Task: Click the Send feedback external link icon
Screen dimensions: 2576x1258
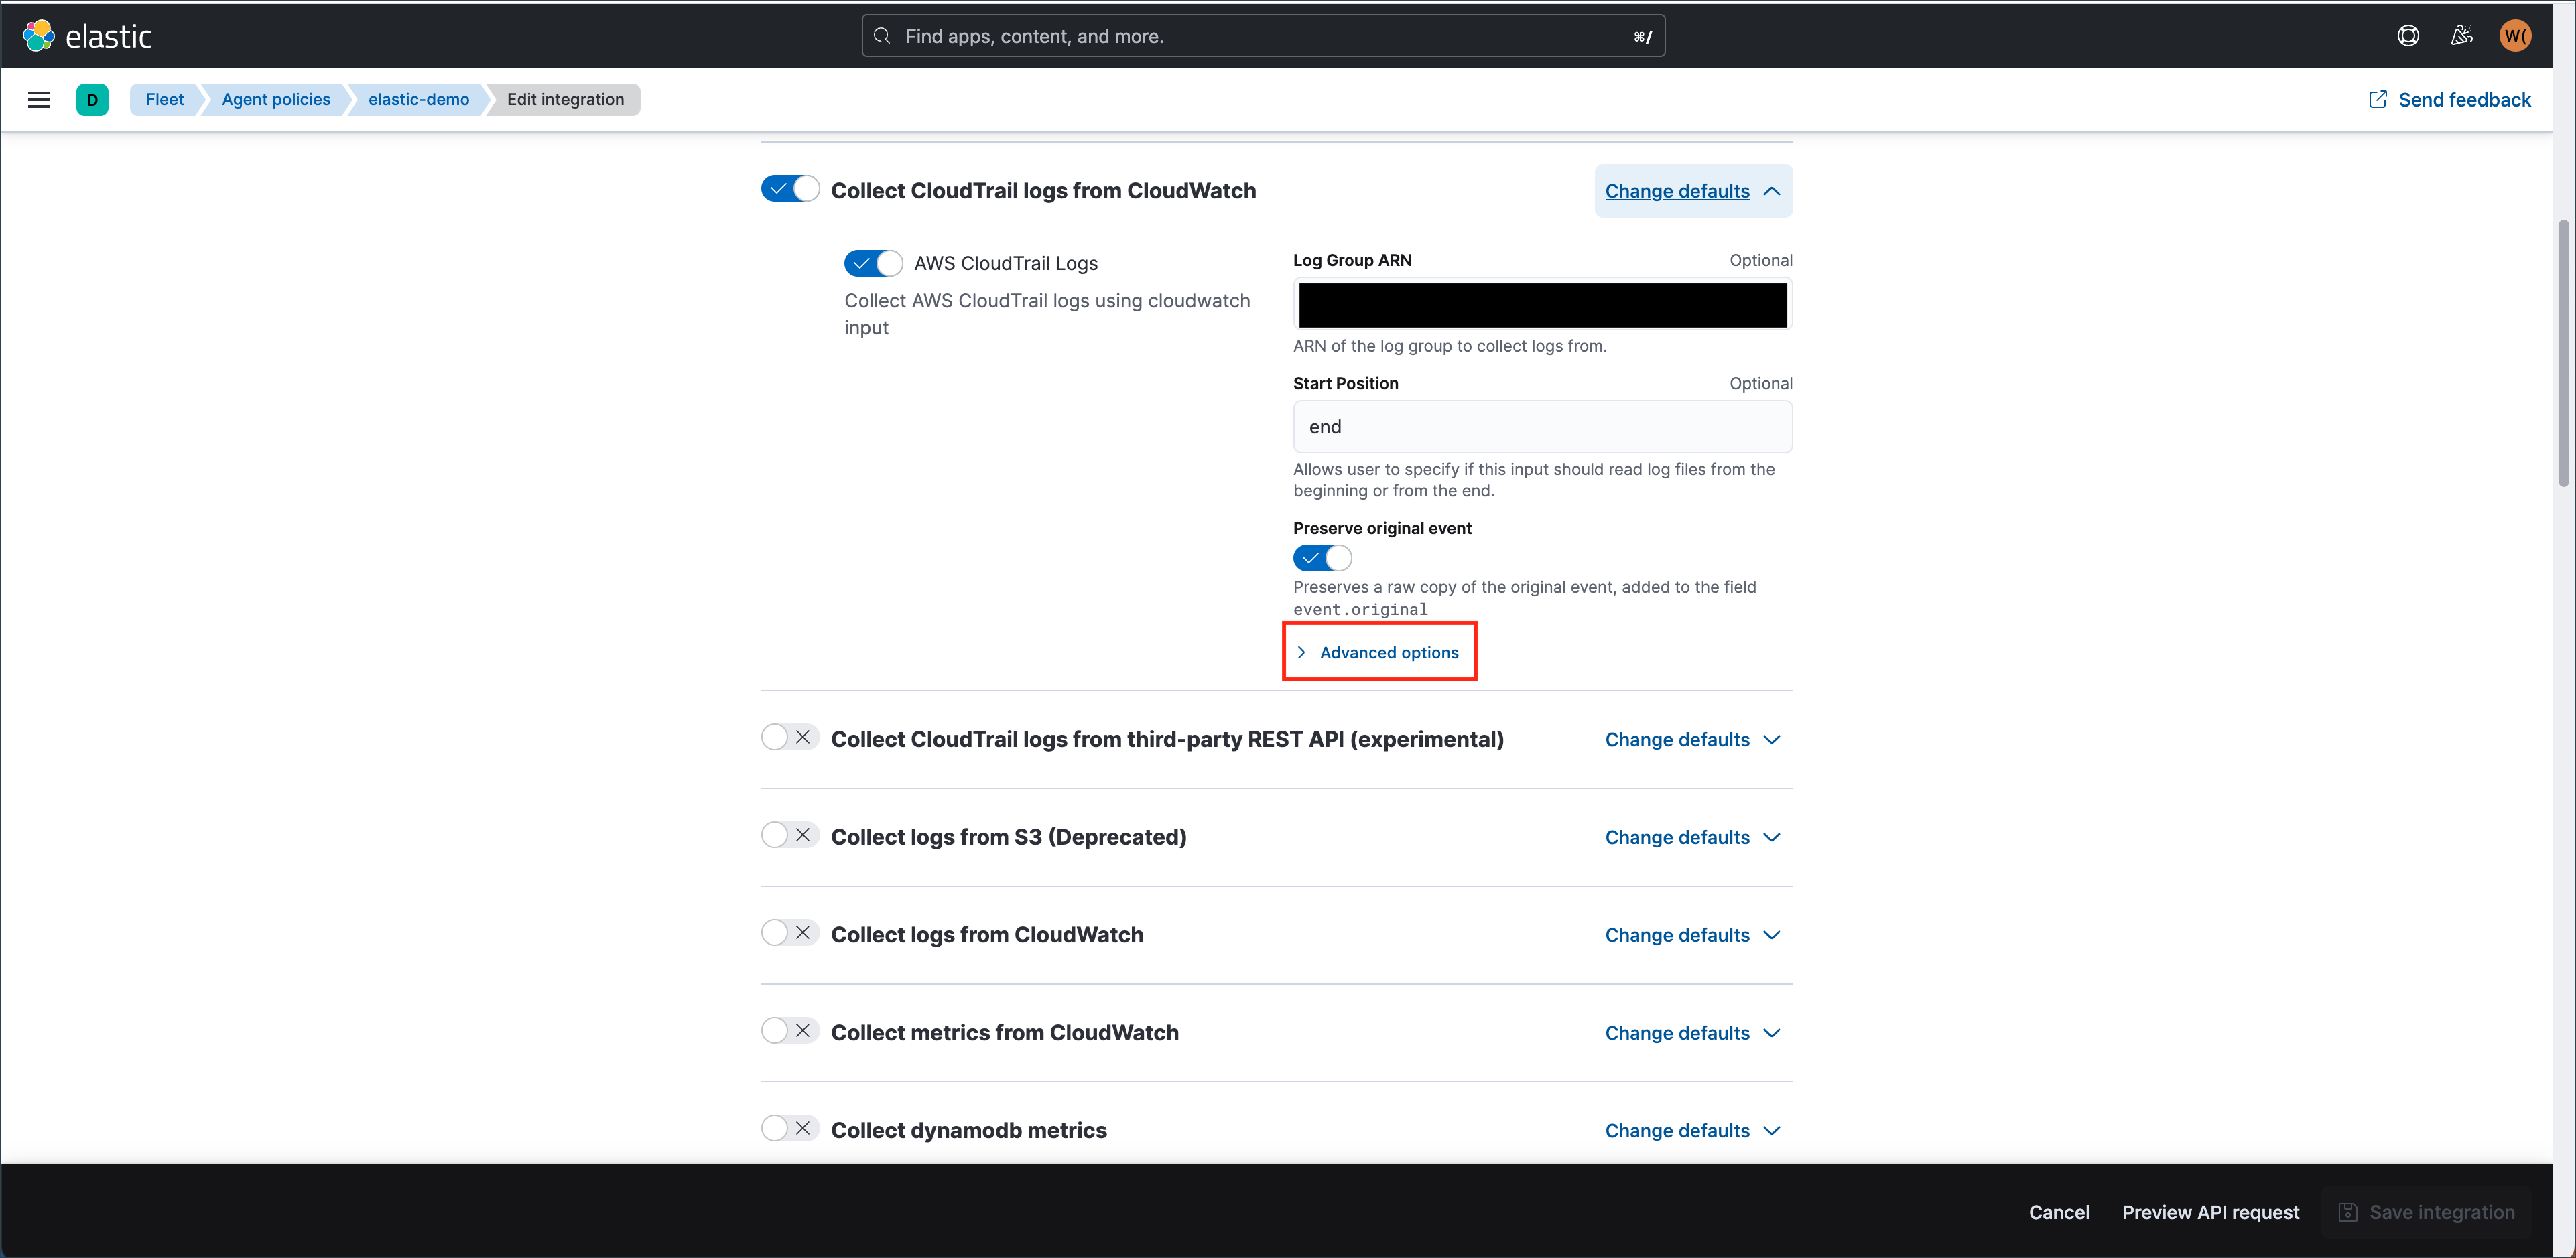Action: pyautogui.click(x=2378, y=100)
